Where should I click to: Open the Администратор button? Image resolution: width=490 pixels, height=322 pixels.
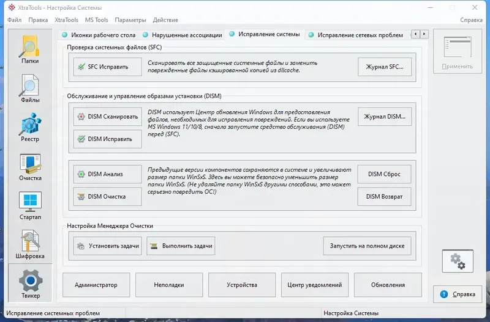coord(96,285)
